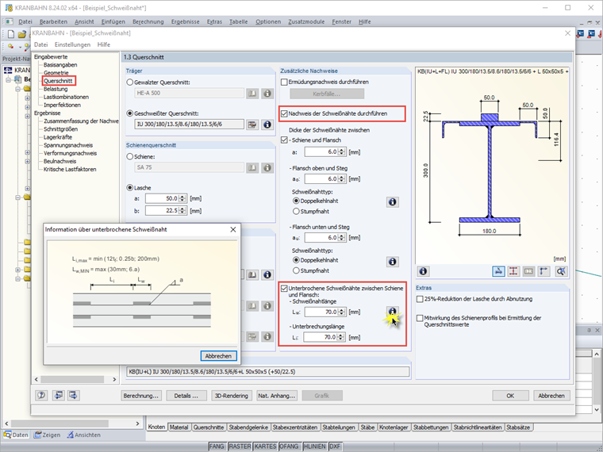Show info for lower flange weld type
This screenshot has width=603, height=452.
392,262
